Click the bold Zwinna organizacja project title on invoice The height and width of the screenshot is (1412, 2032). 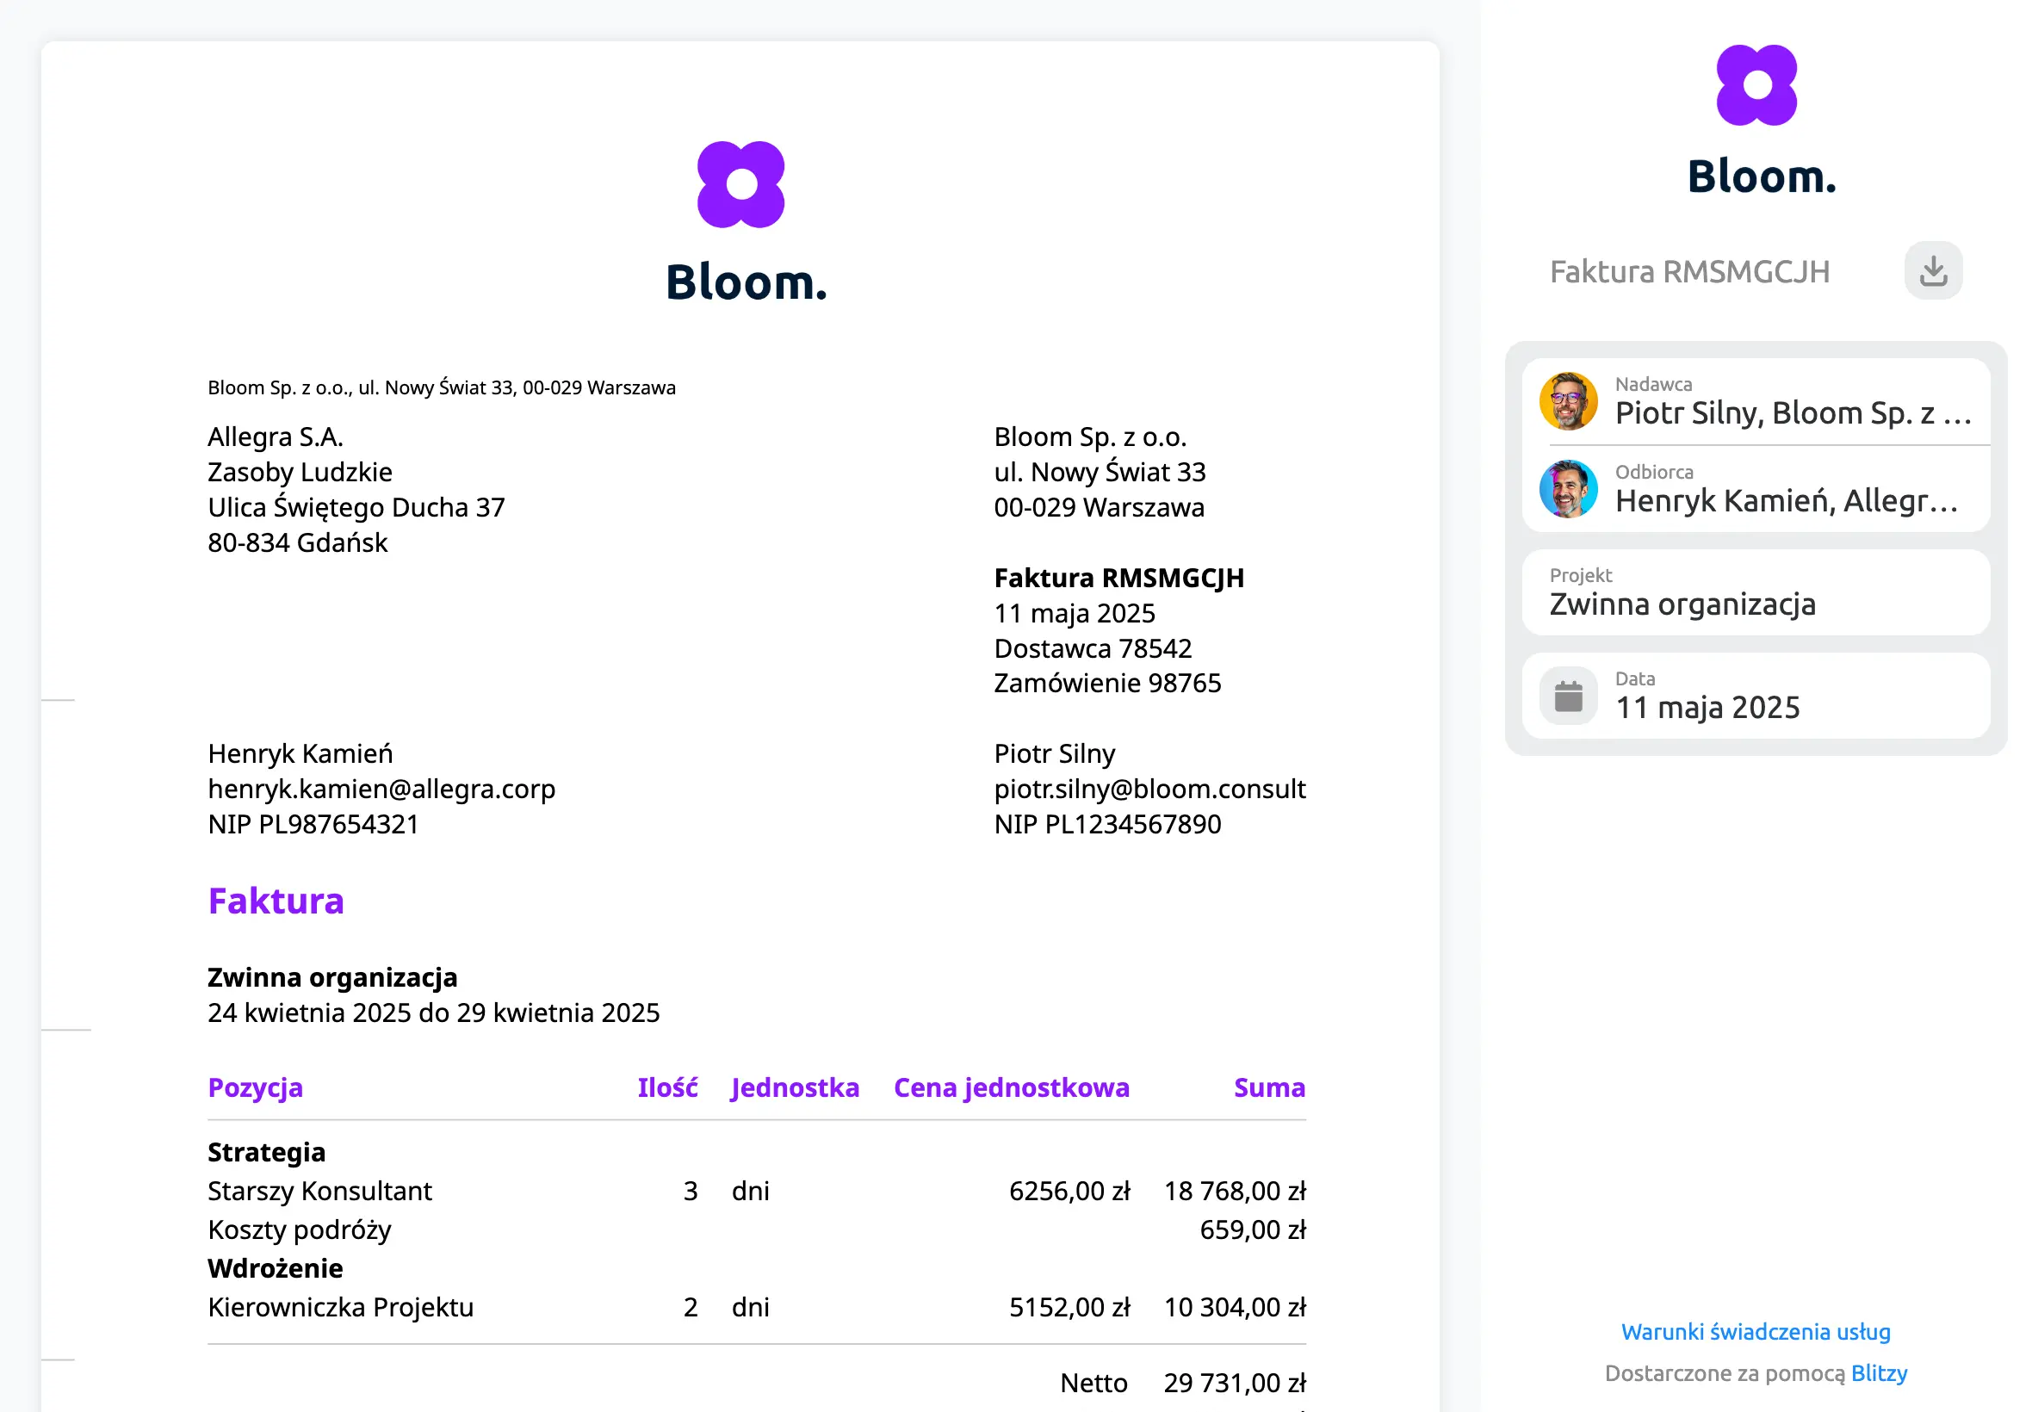click(331, 976)
